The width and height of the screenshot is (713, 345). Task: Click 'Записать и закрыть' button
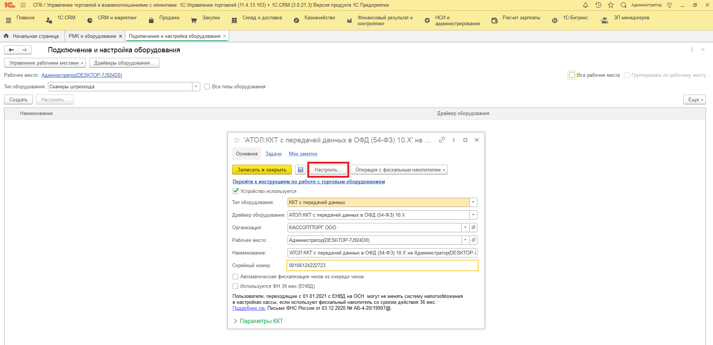(262, 170)
